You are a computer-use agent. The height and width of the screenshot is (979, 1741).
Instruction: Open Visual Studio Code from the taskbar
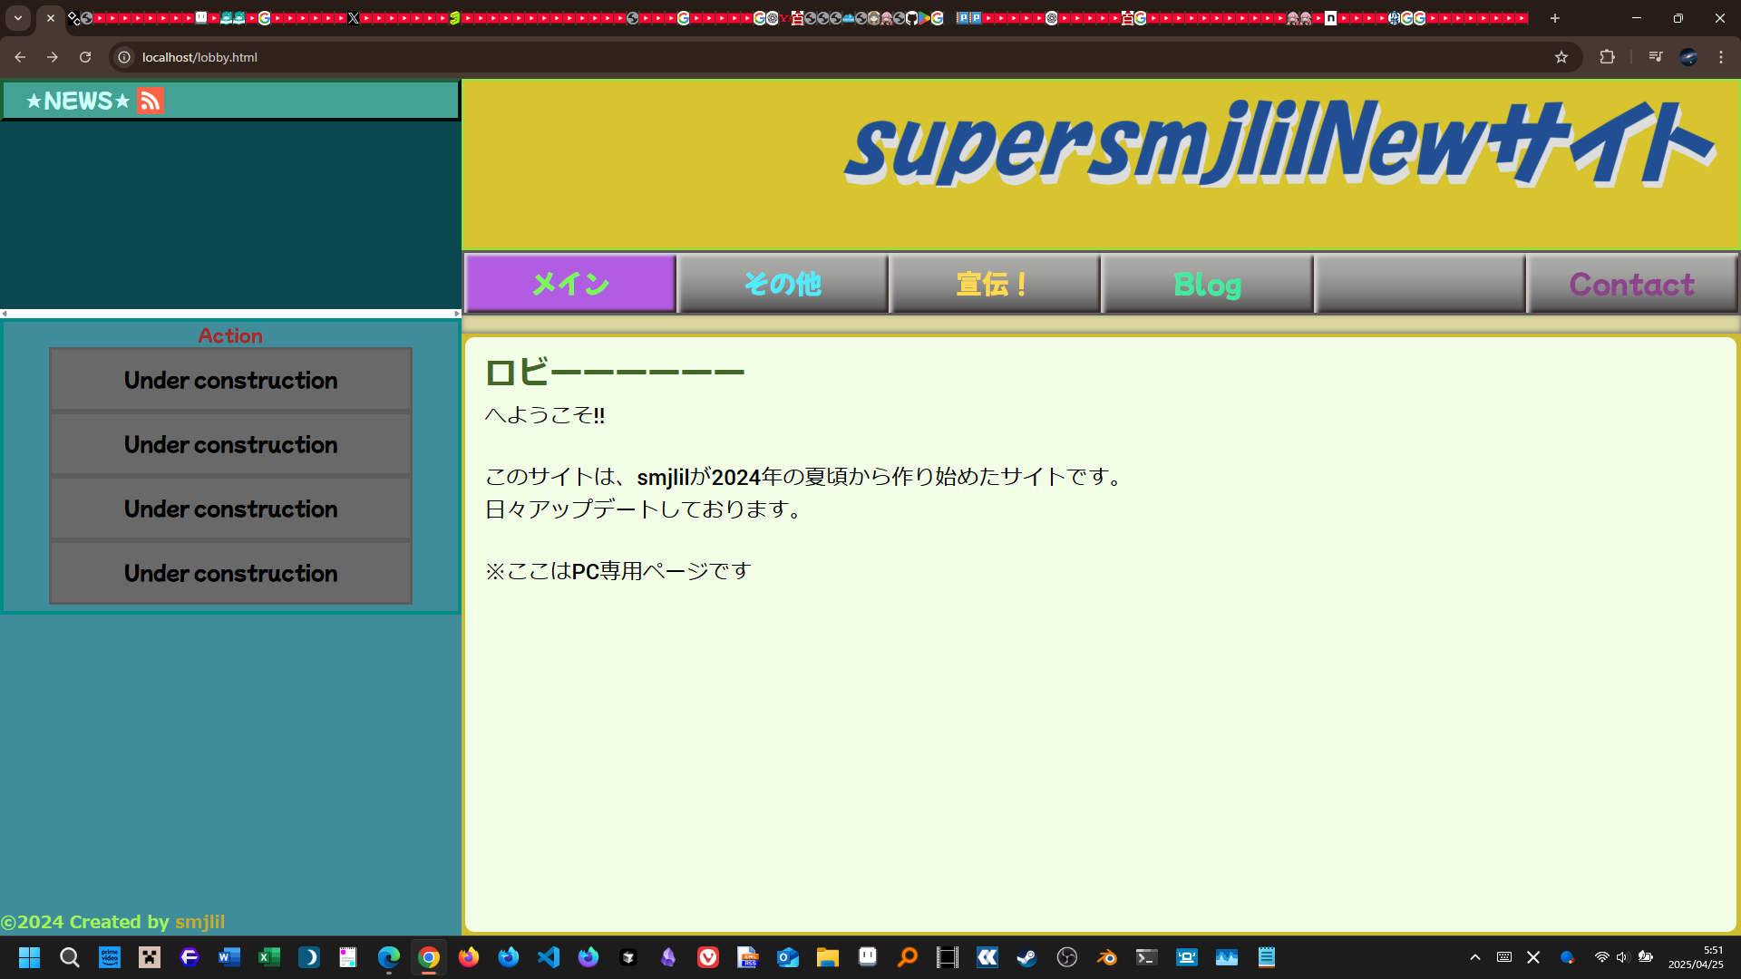(549, 957)
